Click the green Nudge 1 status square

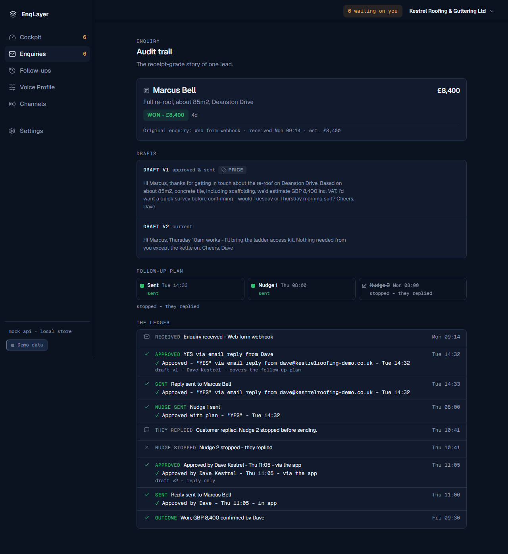tap(253, 286)
